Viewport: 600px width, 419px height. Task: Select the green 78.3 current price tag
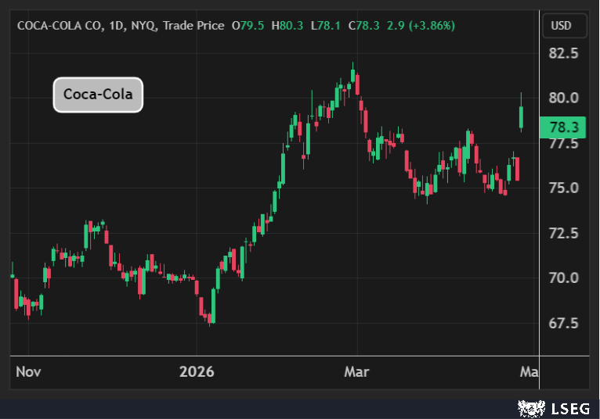click(x=563, y=127)
